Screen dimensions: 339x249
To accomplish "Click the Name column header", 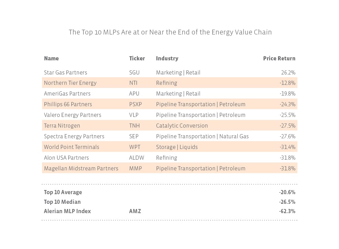I will [x=51, y=59].
